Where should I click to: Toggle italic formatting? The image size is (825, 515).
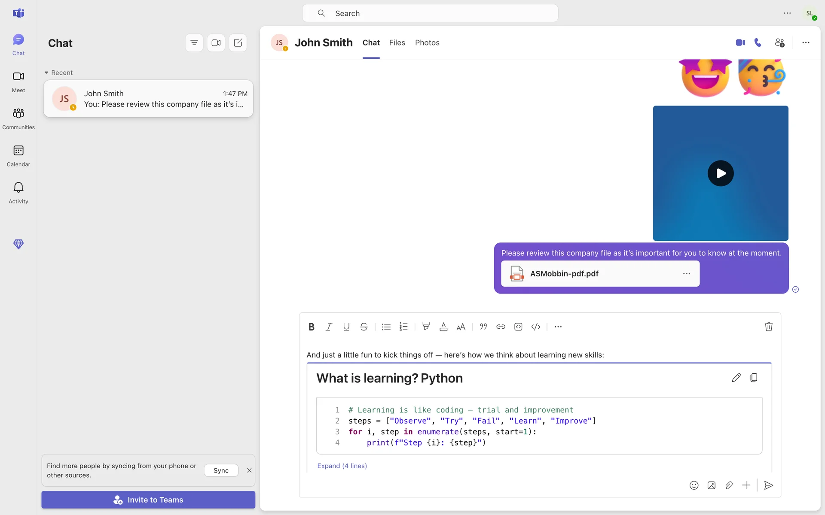329,327
